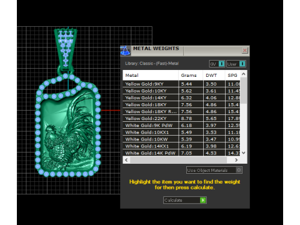Select the White Gold:14K PdW row
The image size is (300, 225).
(x=181, y=152)
